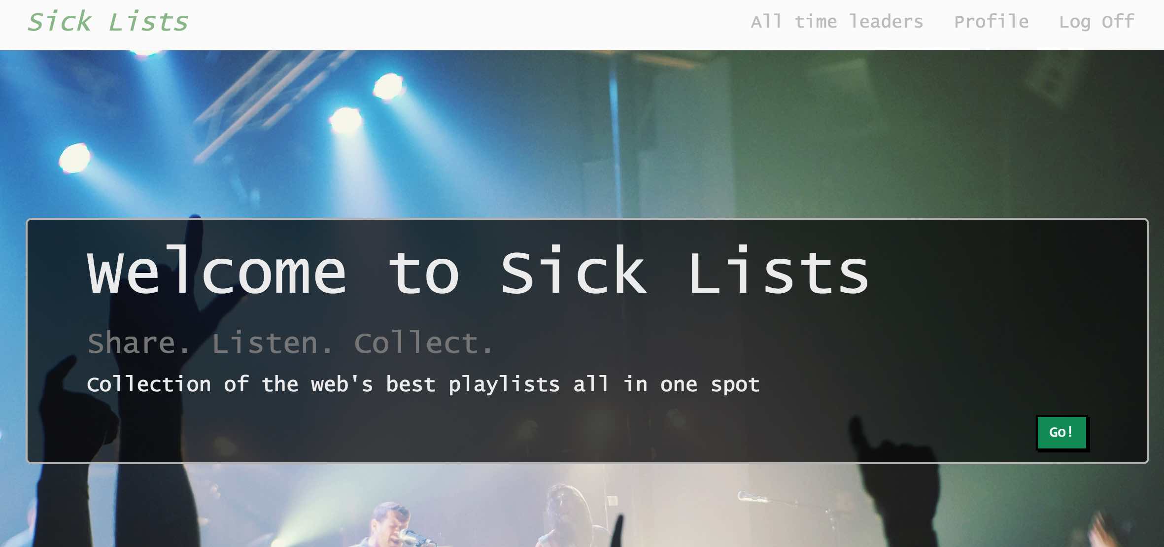Click the green Go! button
1164x547 pixels.
click(1062, 433)
